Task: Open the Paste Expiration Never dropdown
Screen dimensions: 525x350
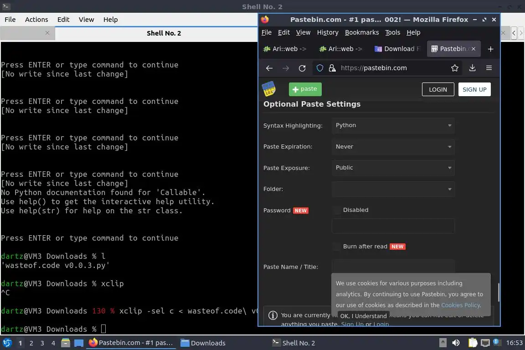Action: click(x=393, y=147)
